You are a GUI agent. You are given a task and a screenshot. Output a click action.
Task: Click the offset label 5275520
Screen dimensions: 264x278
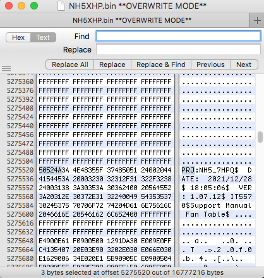click(20, 170)
